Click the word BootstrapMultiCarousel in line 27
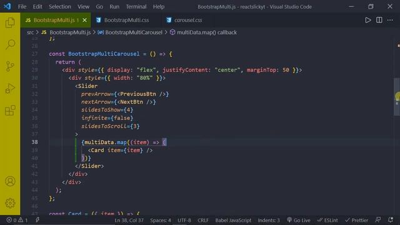This screenshot has height=225, width=400. pos(104,54)
